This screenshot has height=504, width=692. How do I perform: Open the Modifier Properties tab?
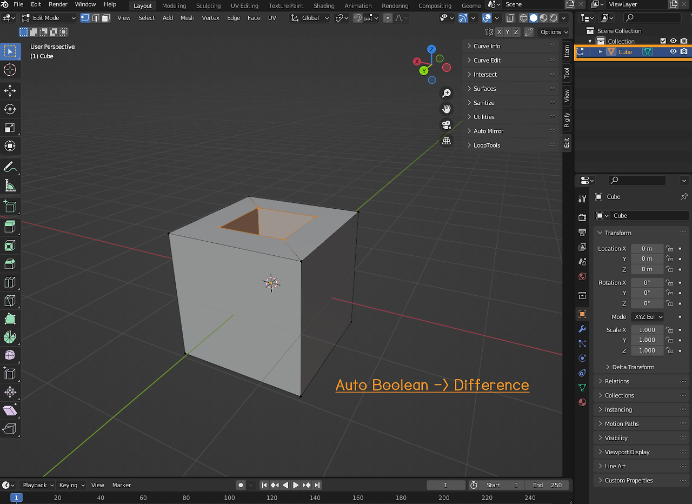pyautogui.click(x=582, y=329)
